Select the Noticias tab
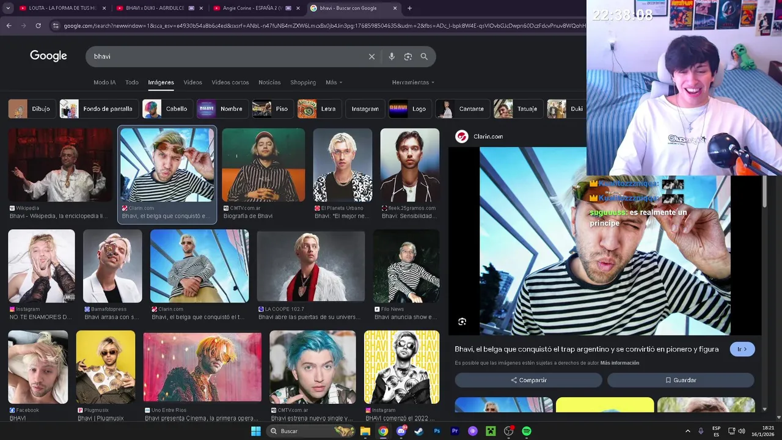This screenshot has width=782, height=440. click(269, 82)
